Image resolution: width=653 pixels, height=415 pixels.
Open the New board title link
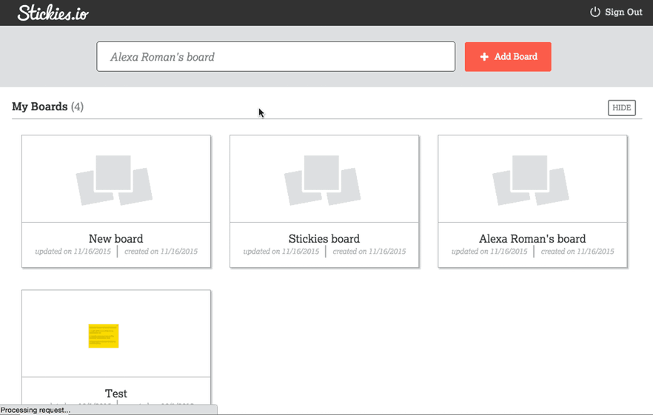click(115, 239)
